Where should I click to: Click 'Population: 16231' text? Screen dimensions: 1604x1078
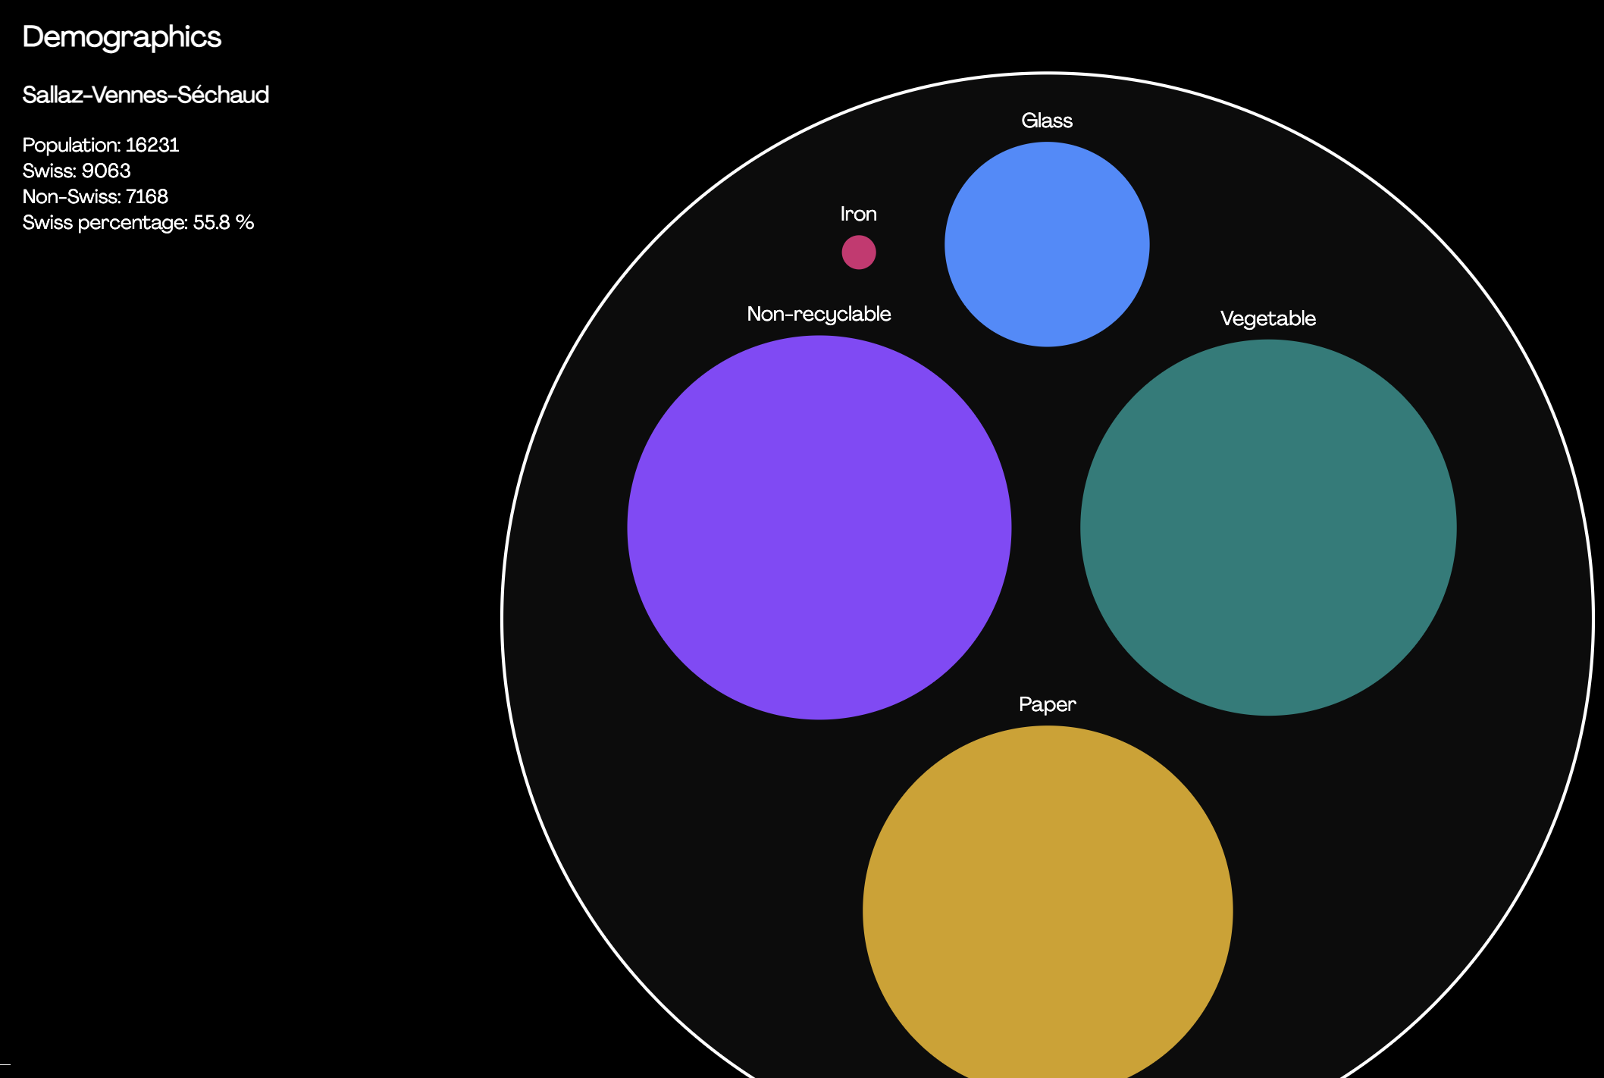pyautogui.click(x=101, y=145)
